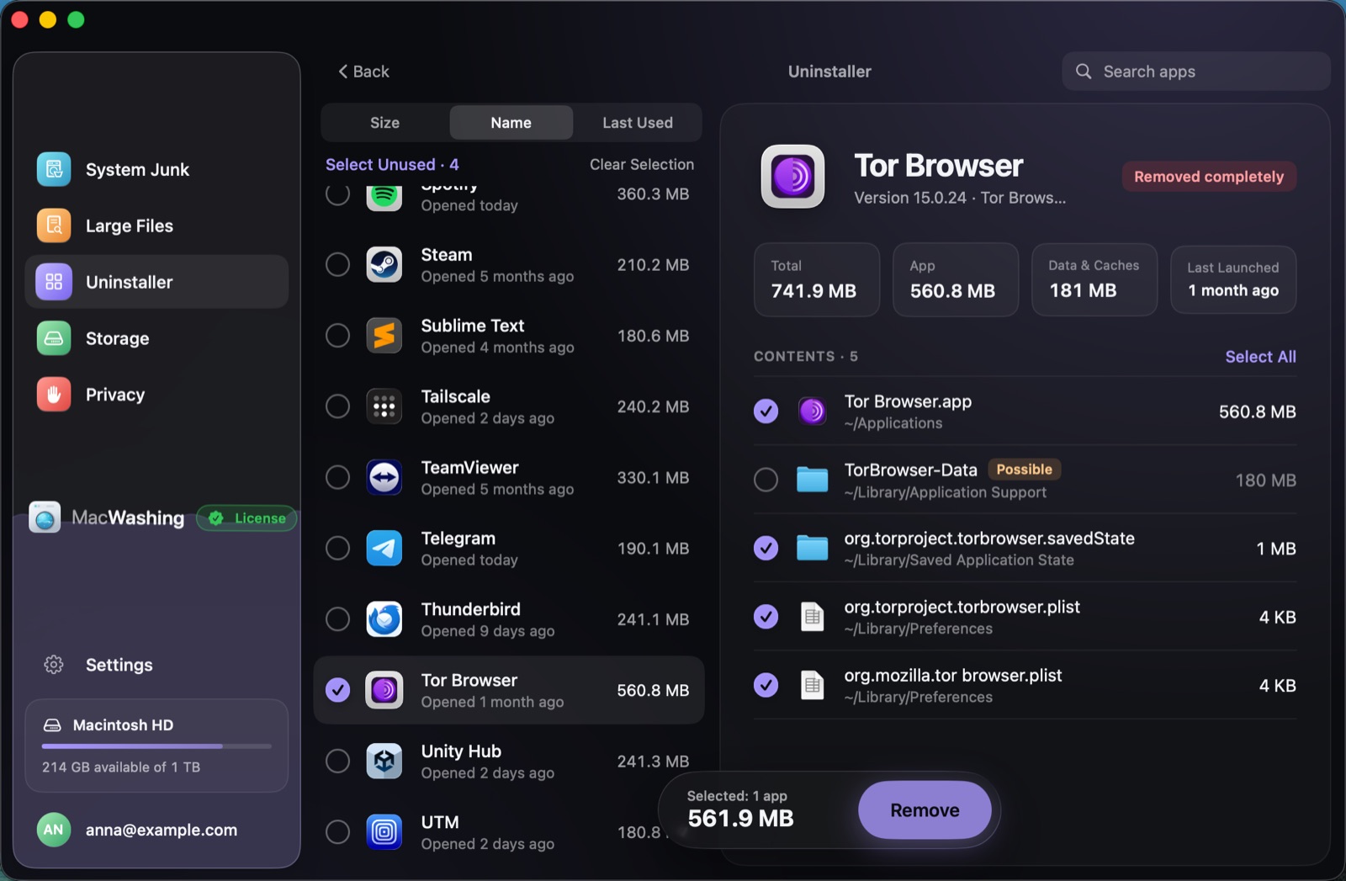Click the Removed completely badge
The image size is (1346, 881).
point(1209,177)
